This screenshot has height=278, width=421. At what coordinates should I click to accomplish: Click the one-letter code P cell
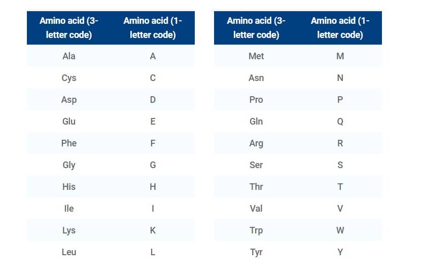coord(340,99)
